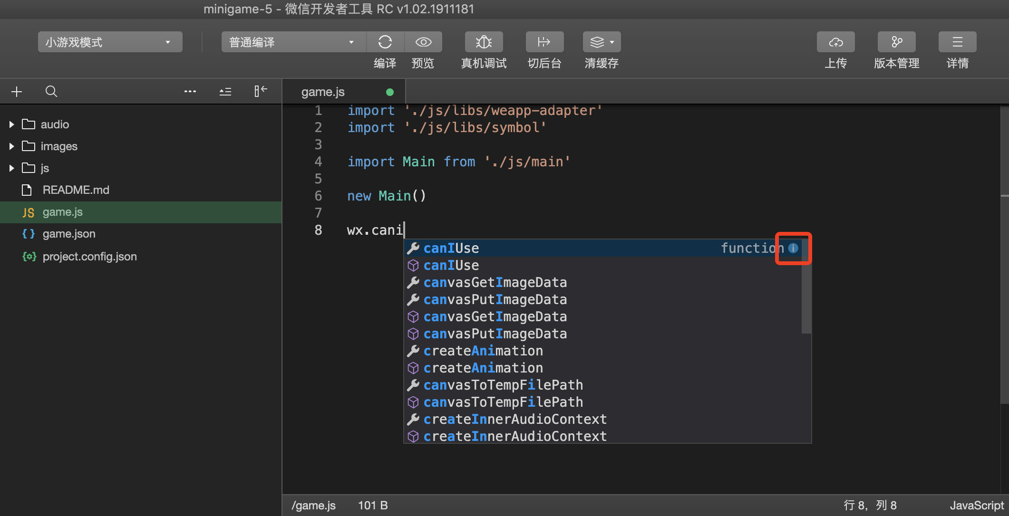Select canvasToTempFilePath wrench suggestion
The width and height of the screenshot is (1009, 516).
[602, 385]
